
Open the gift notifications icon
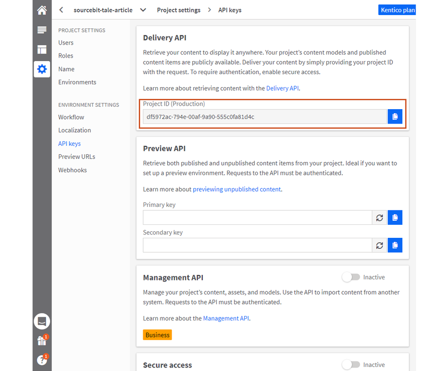[x=42, y=341]
